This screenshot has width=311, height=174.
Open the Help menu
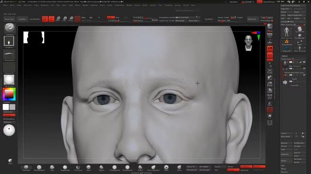[193, 5]
